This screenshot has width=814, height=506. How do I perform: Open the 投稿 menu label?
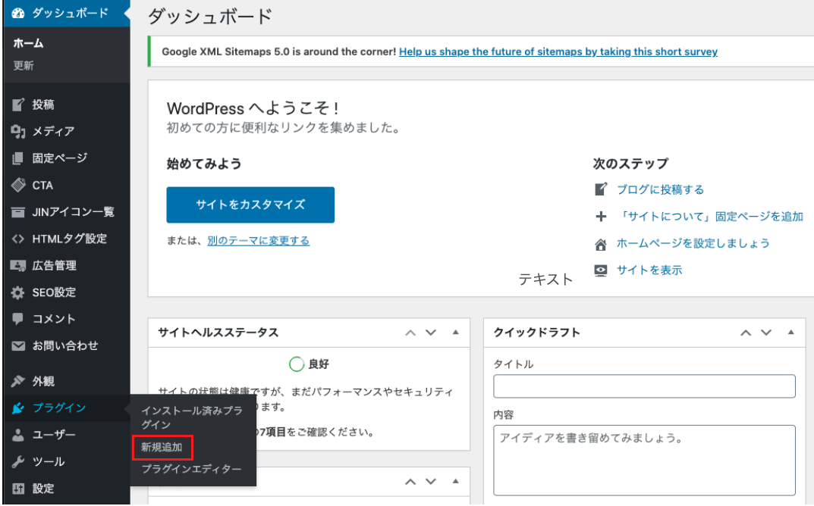pos(43,105)
